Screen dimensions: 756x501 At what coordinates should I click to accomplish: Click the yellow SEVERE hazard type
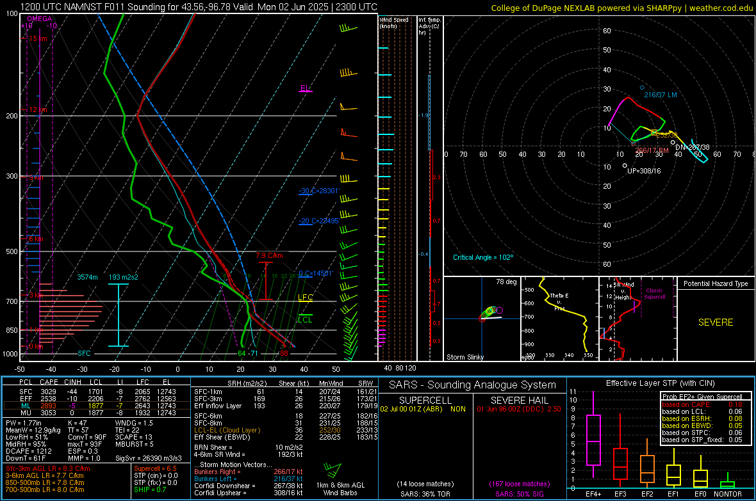(716, 322)
